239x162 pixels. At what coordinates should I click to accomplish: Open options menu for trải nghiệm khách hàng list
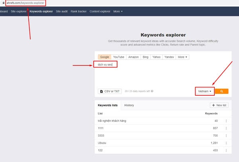pos(226,121)
